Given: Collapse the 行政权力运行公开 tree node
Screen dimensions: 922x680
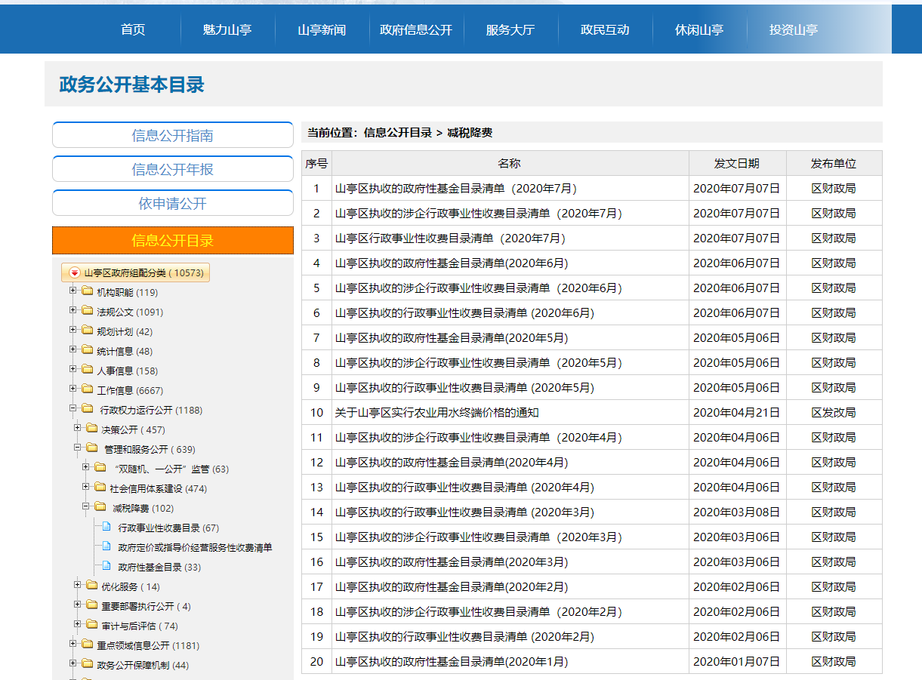Looking at the screenshot, I should 73,408.
